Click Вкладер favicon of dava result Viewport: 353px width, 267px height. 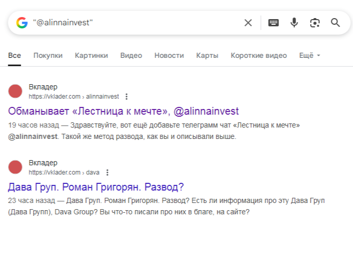click(x=15, y=167)
